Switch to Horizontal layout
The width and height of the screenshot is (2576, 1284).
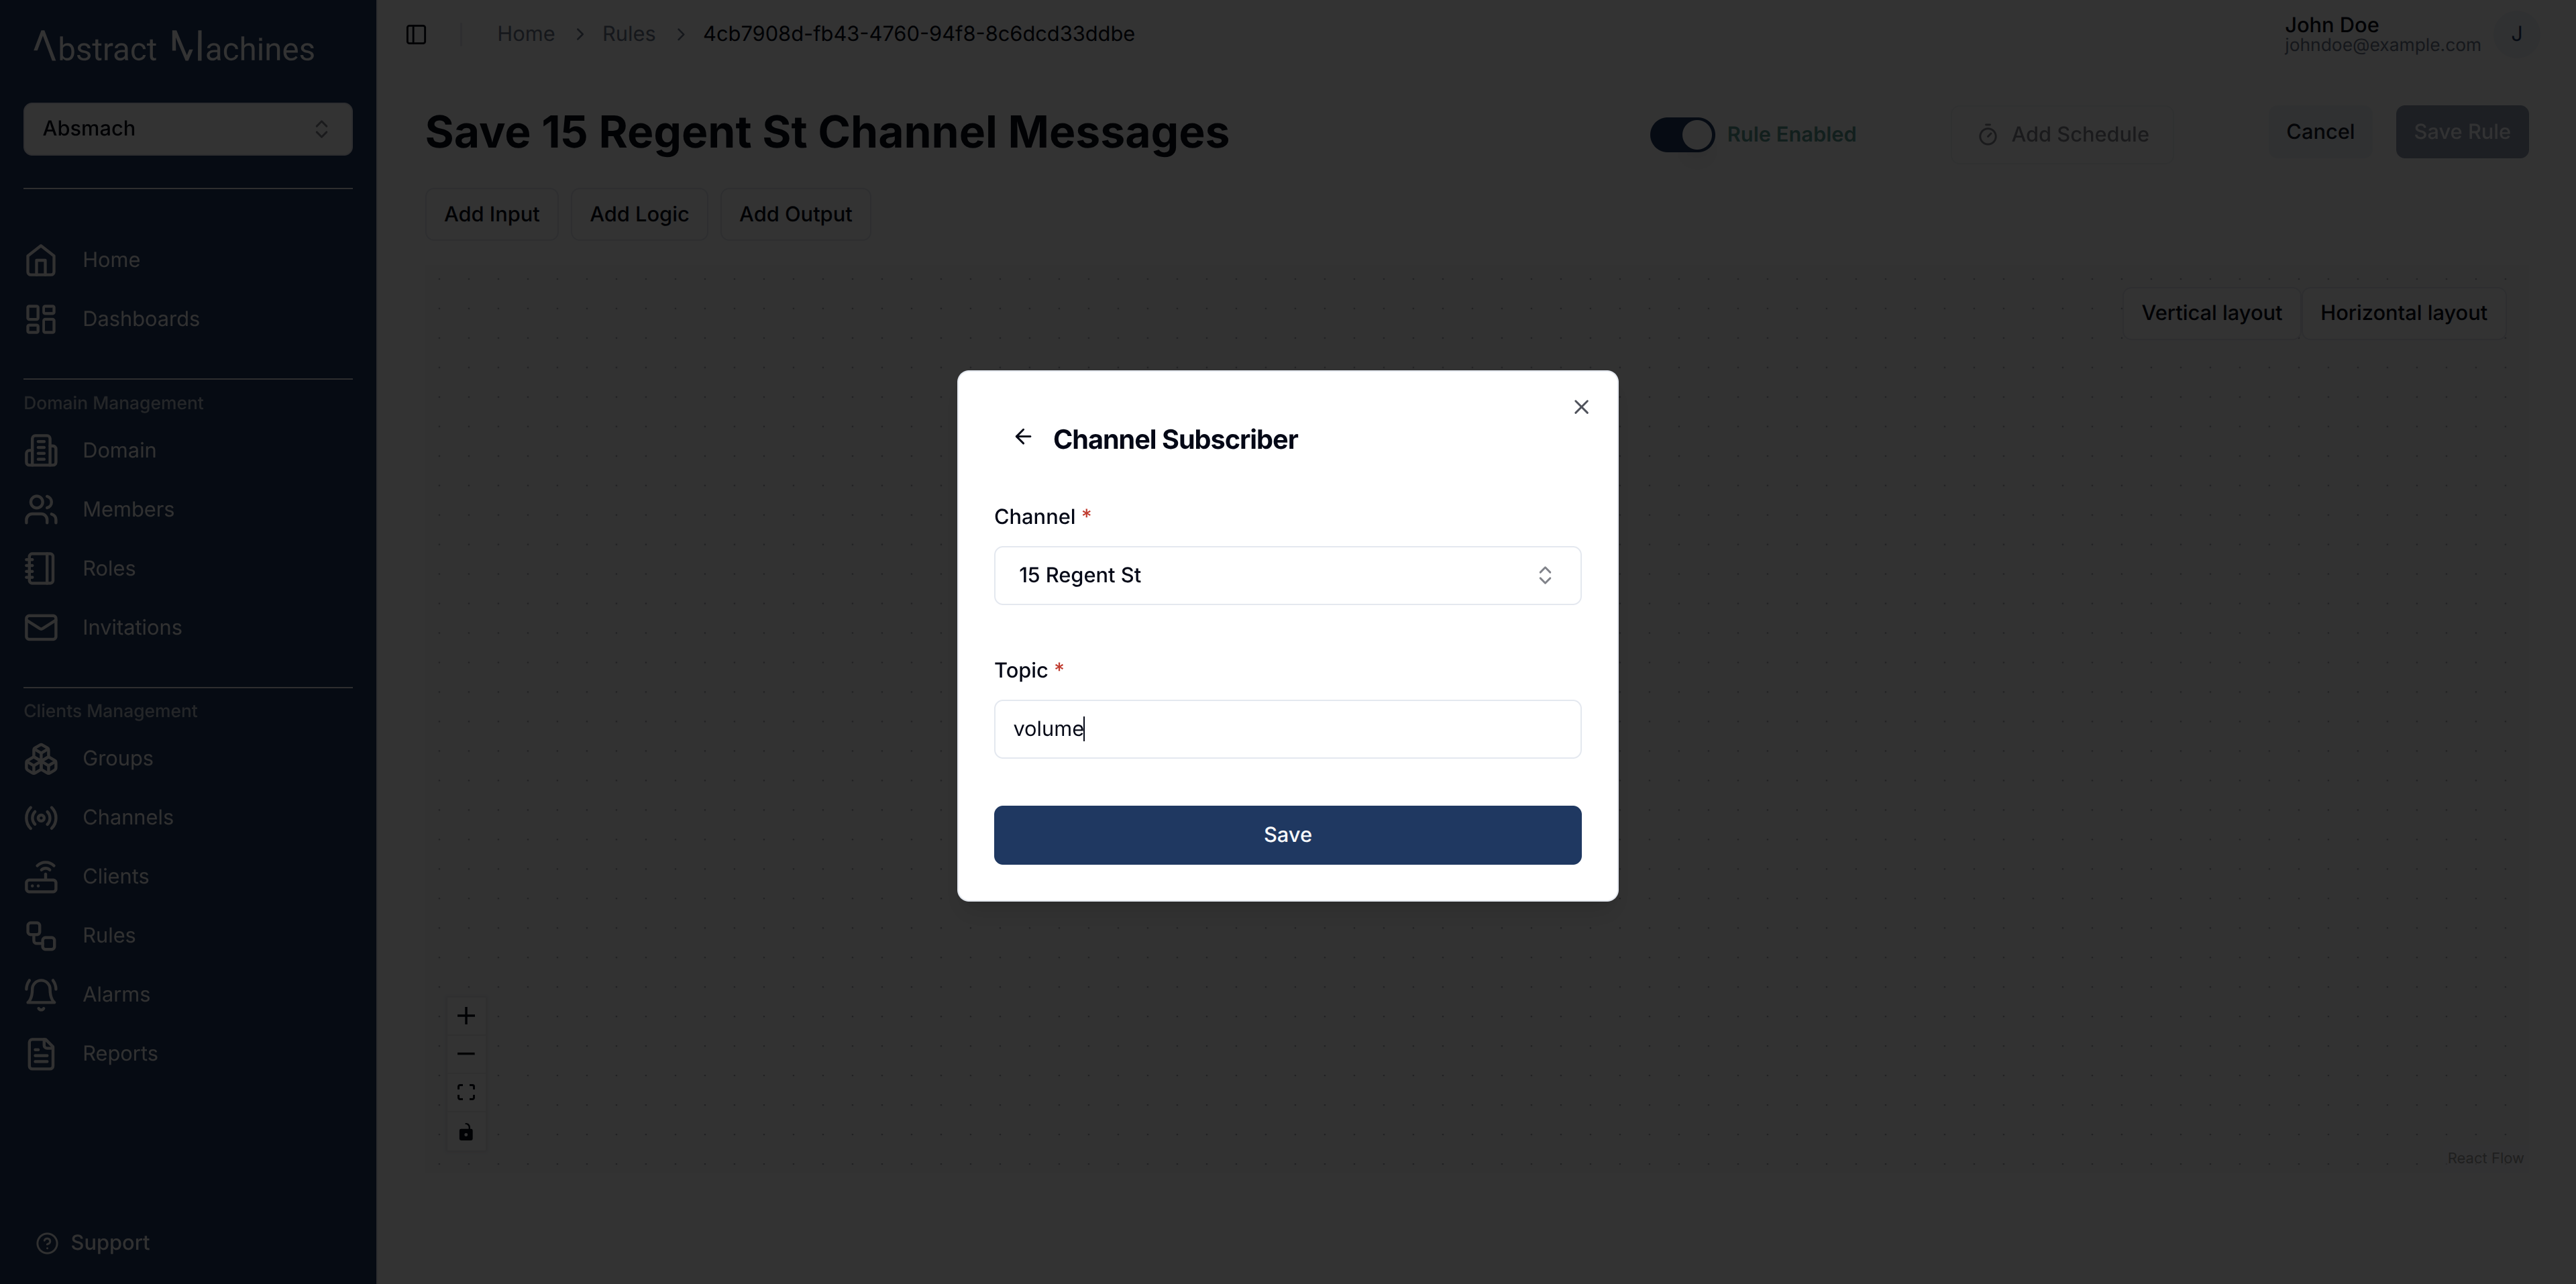click(2403, 313)
